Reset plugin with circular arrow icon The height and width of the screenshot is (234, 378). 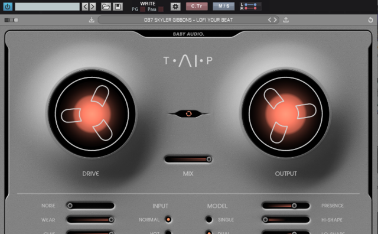(x=370, y=20)
